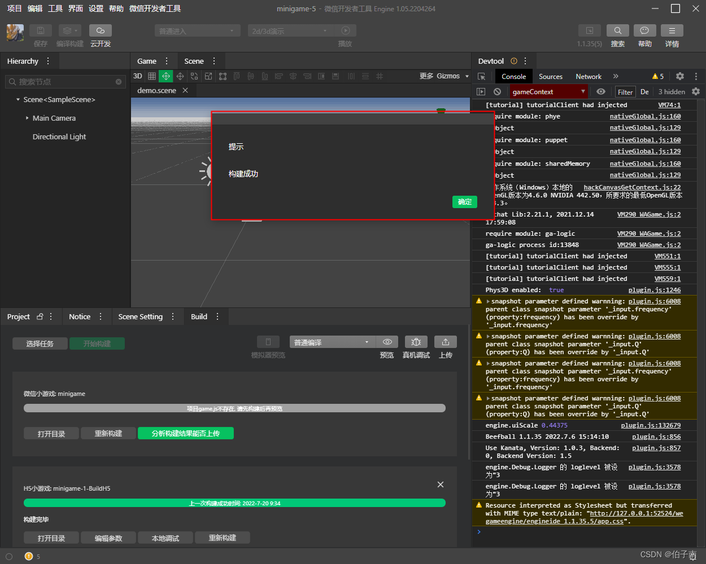This screenshot has height=564, width=706.
Task: Click the clear console icon
Action: [x=497, y=91]
